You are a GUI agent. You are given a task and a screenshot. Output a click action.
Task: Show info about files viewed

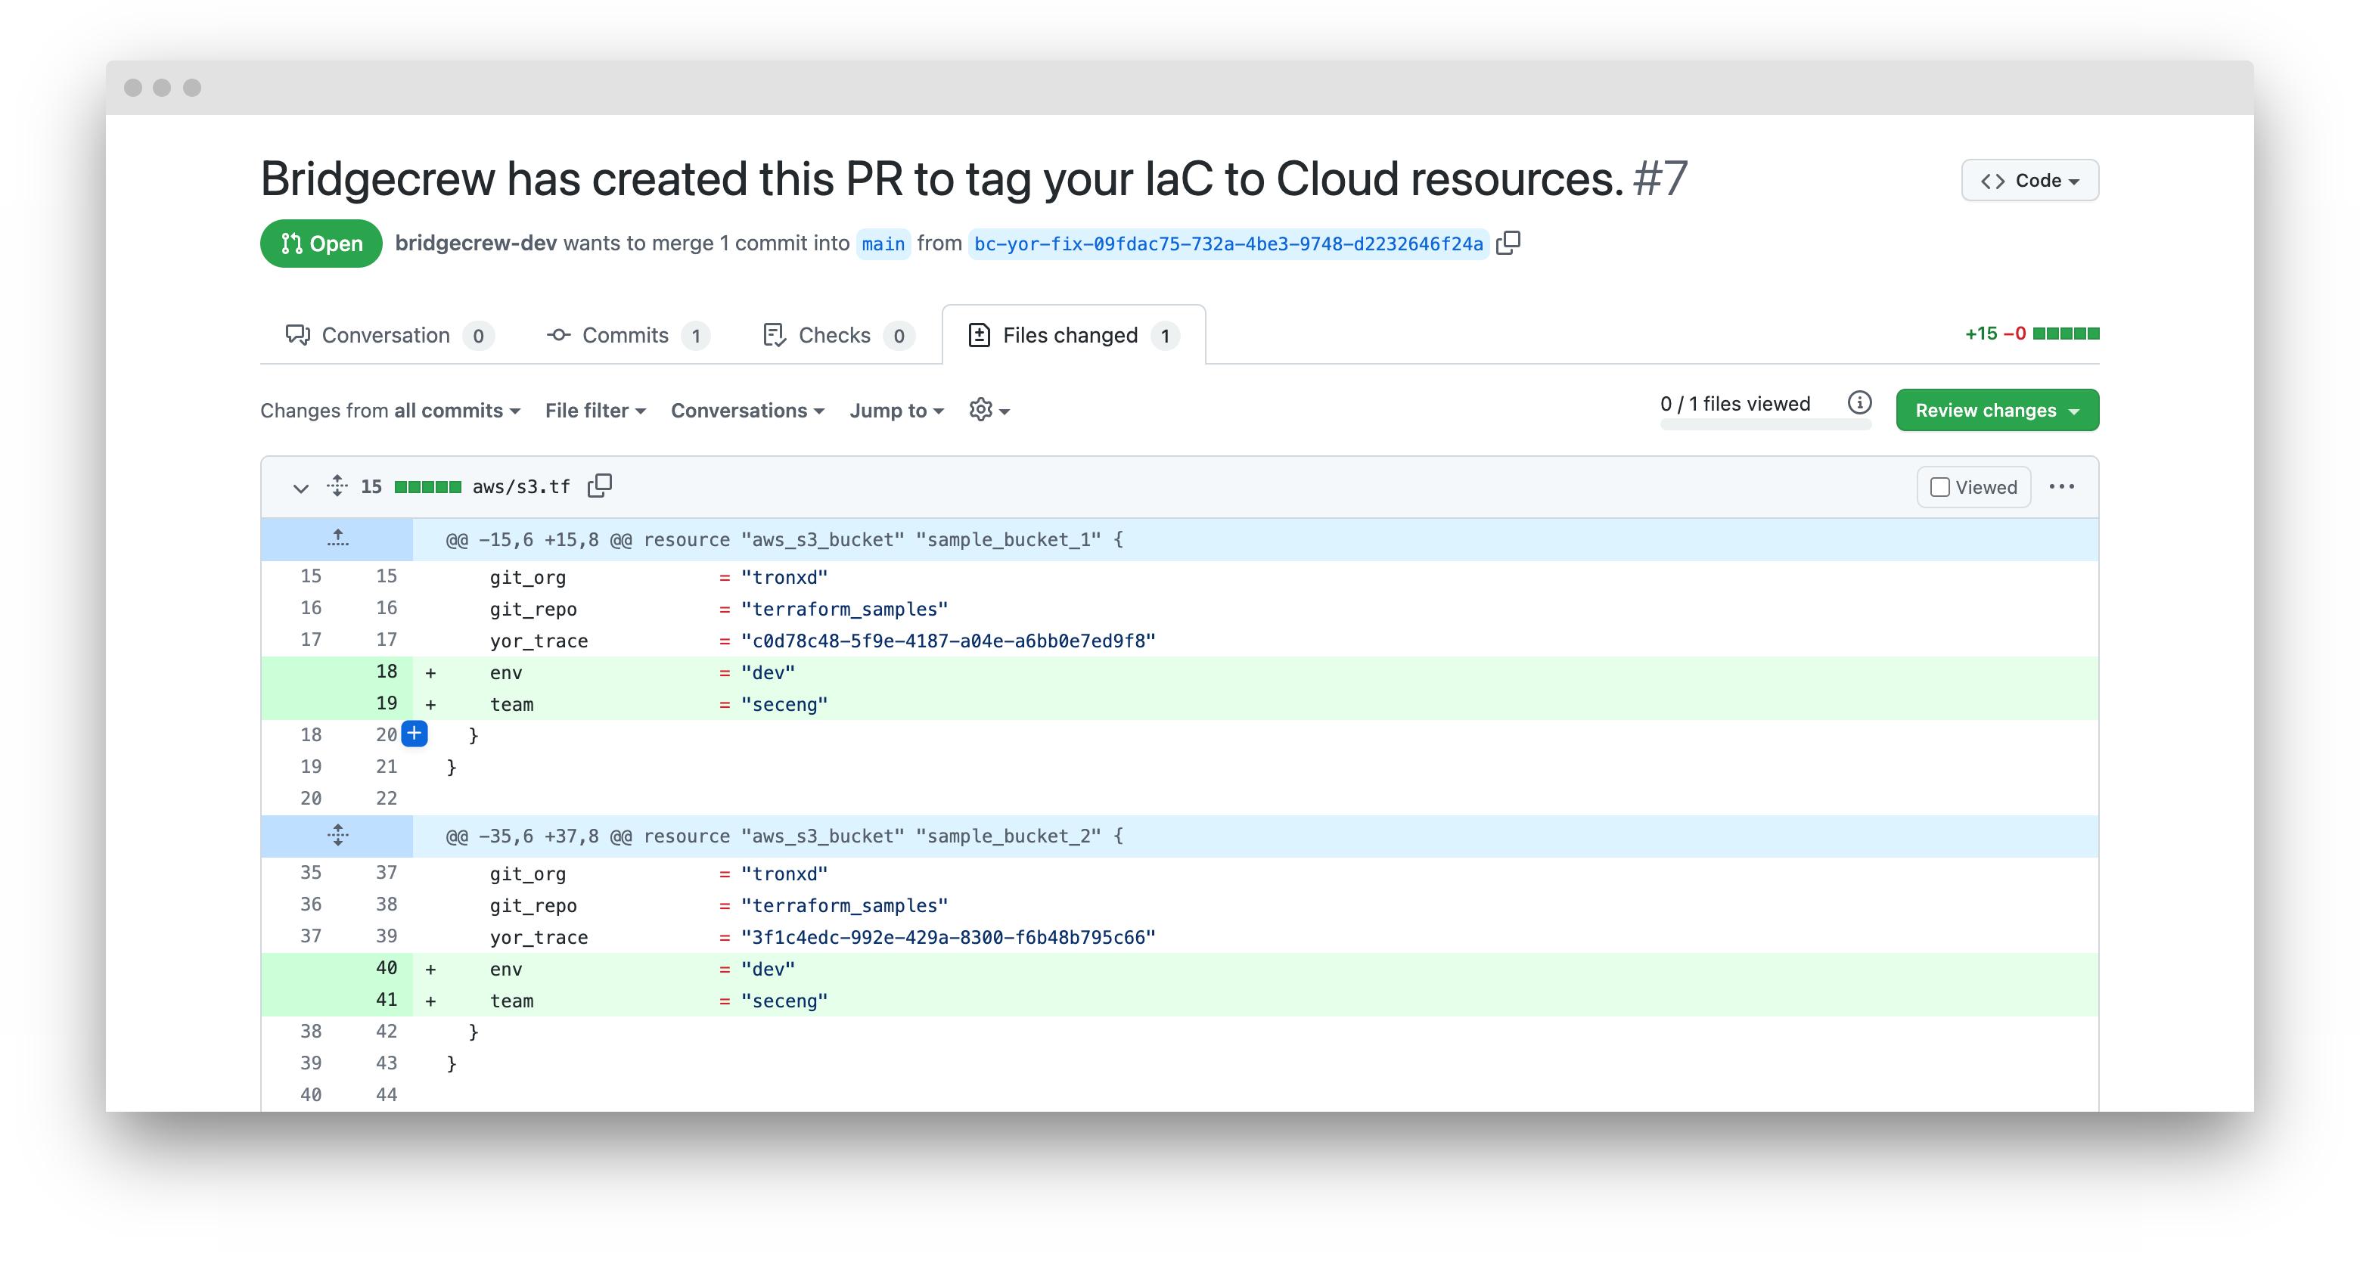(1858, 403)
